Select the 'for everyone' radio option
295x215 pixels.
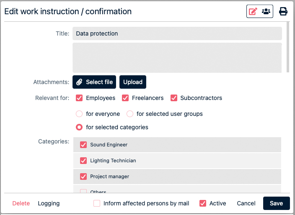79,114
